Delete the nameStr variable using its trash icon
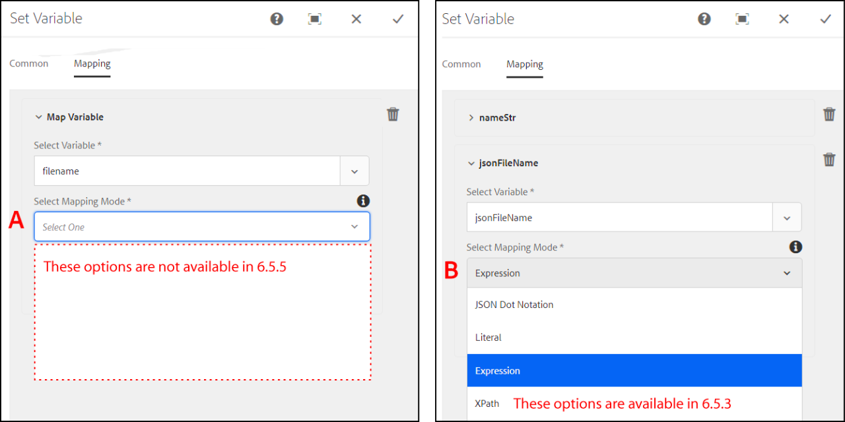The width and height of the screenshot is (845, 422). pos(829,113)
